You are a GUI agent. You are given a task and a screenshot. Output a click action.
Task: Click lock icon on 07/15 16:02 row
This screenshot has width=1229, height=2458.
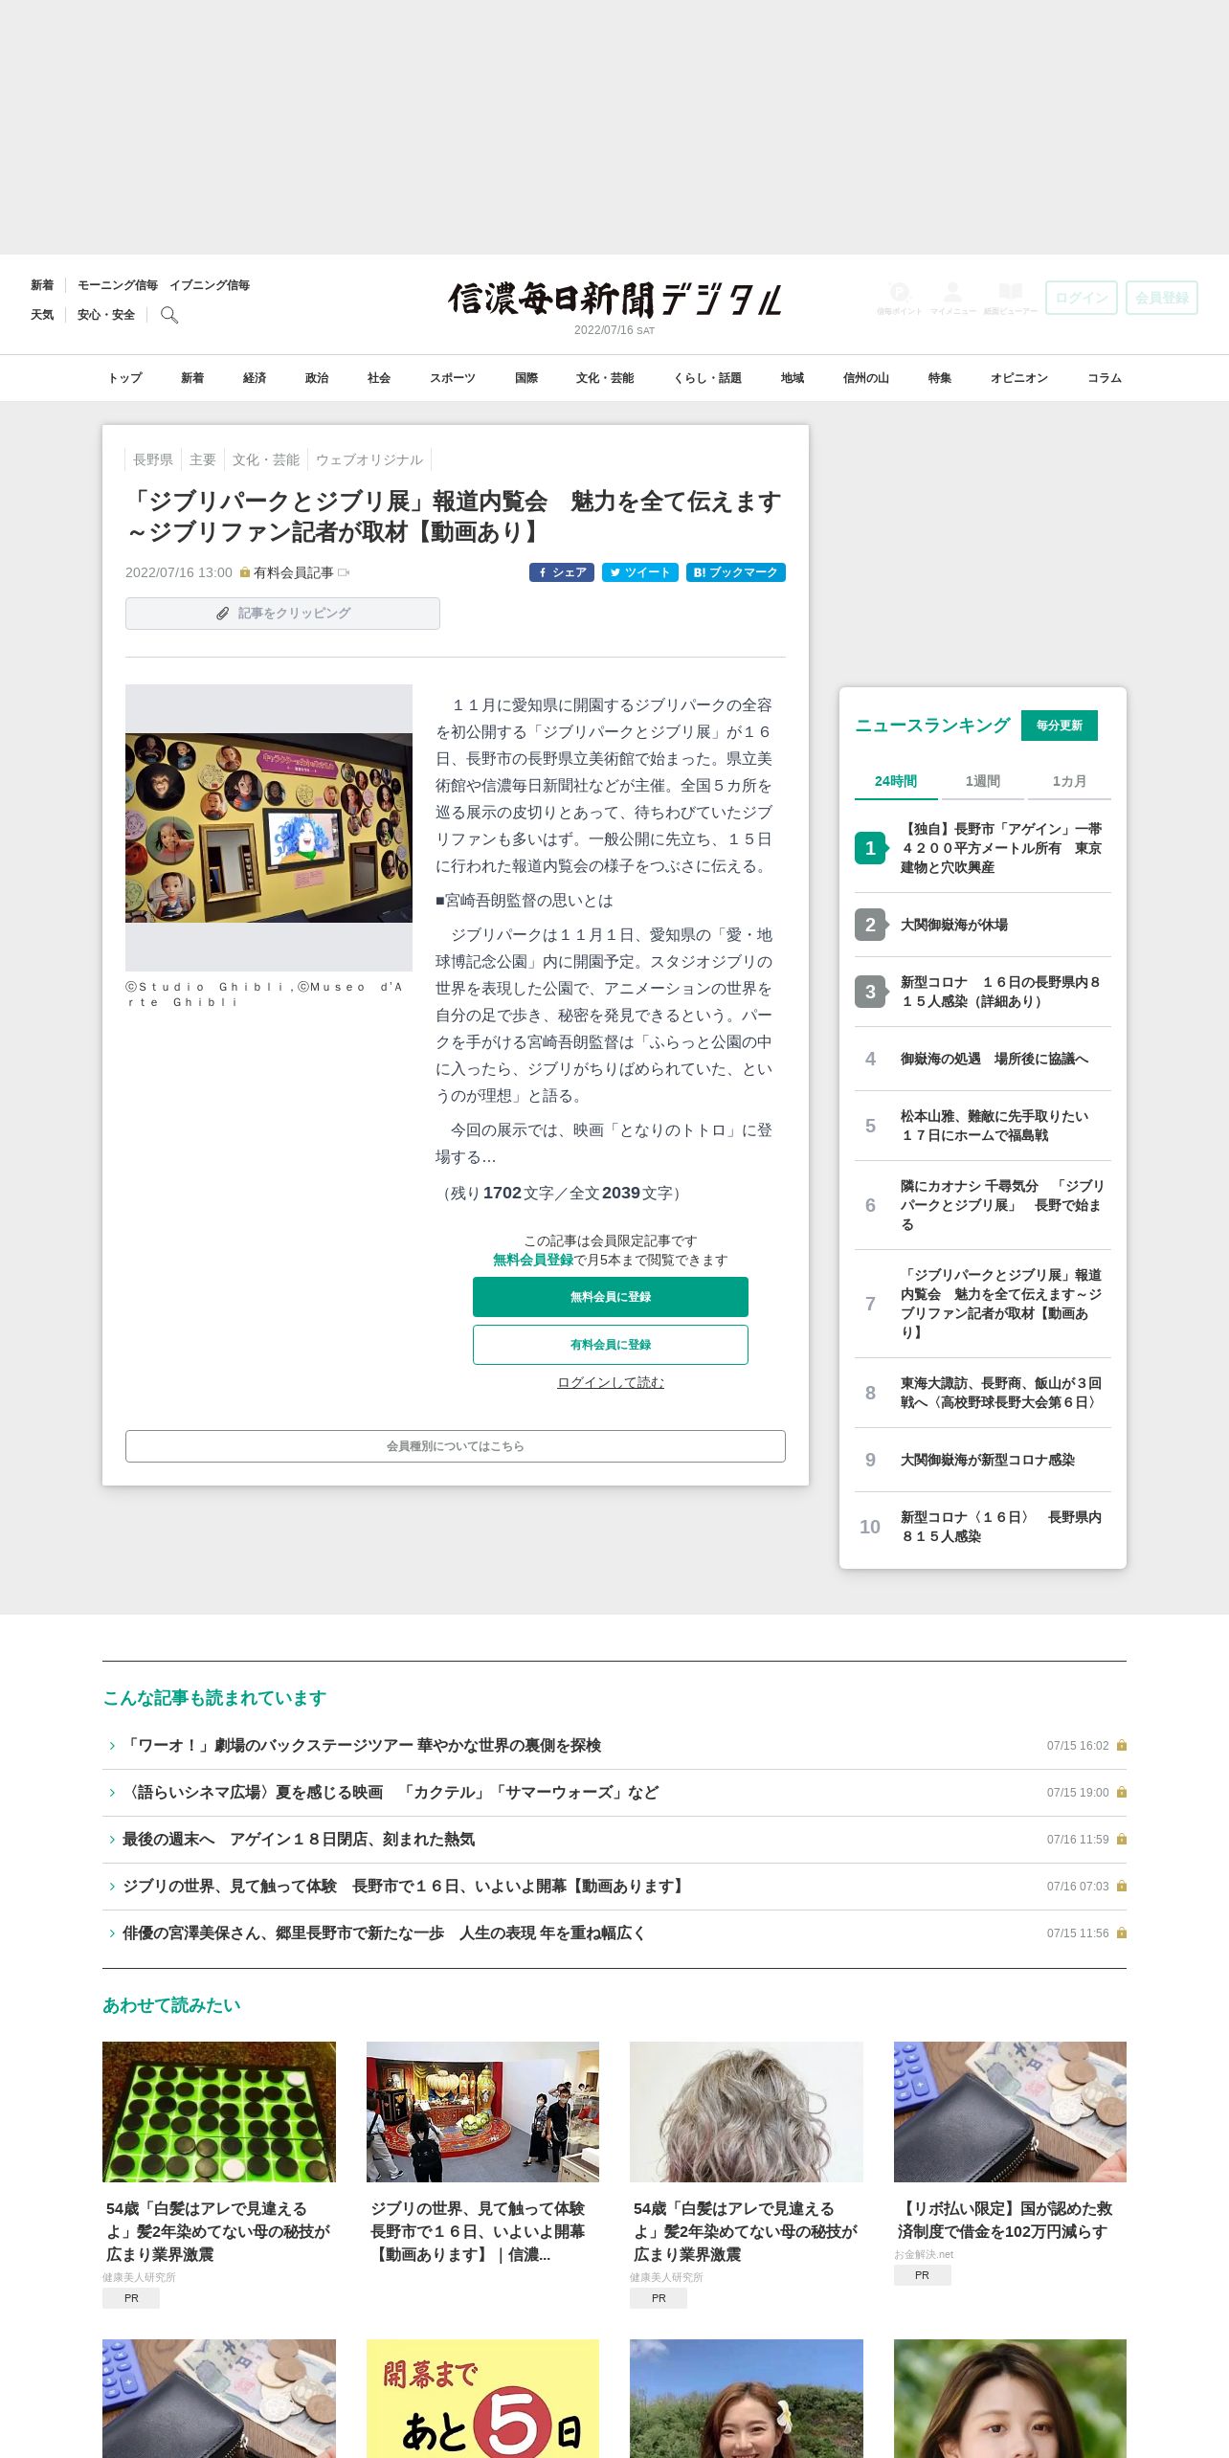coord(1122,1746)
